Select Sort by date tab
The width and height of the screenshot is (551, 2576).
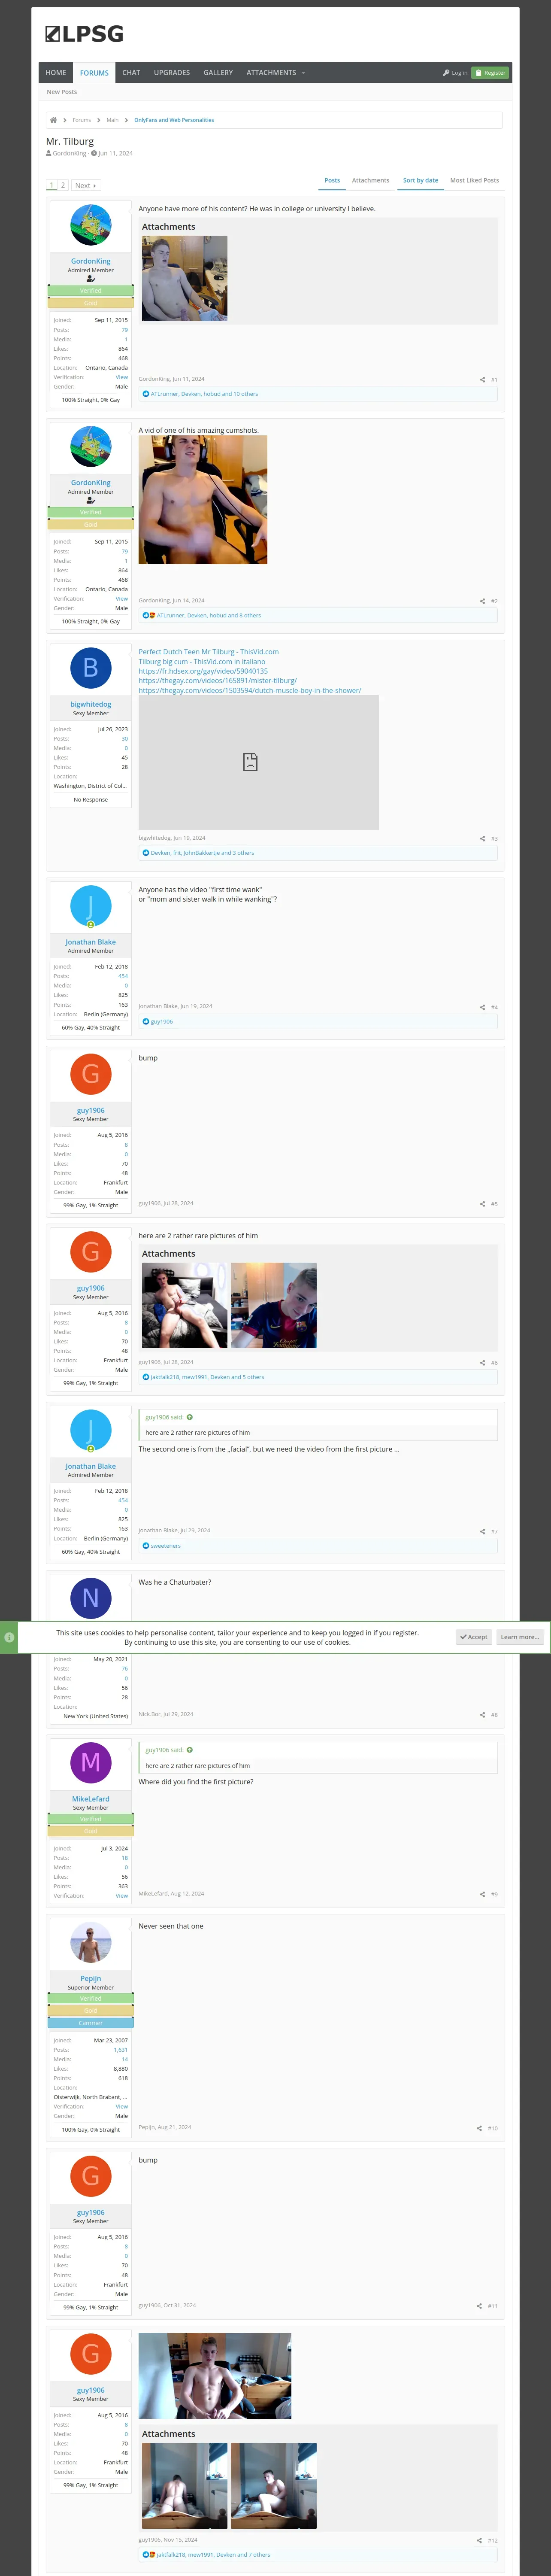click(420, 181)
